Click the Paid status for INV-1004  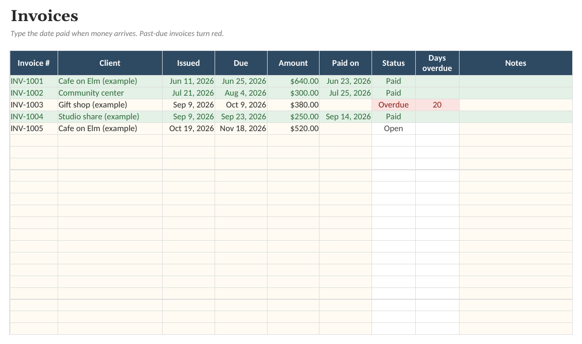[x=394, y=117]
